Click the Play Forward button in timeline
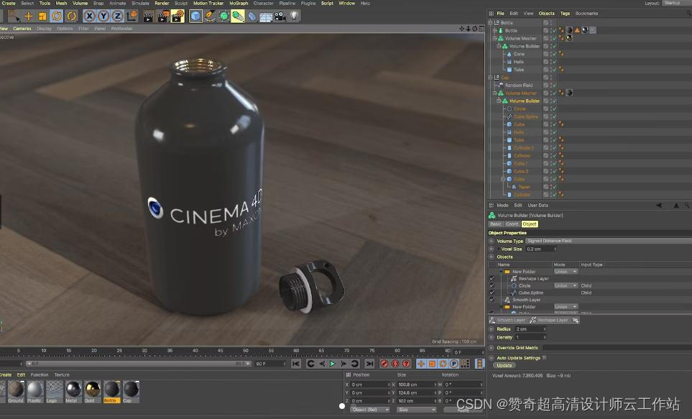Screen dimensions: 692x419 333,364
